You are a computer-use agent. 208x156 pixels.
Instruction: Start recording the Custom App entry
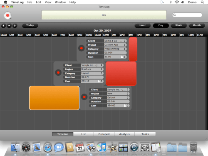point(82,48)
